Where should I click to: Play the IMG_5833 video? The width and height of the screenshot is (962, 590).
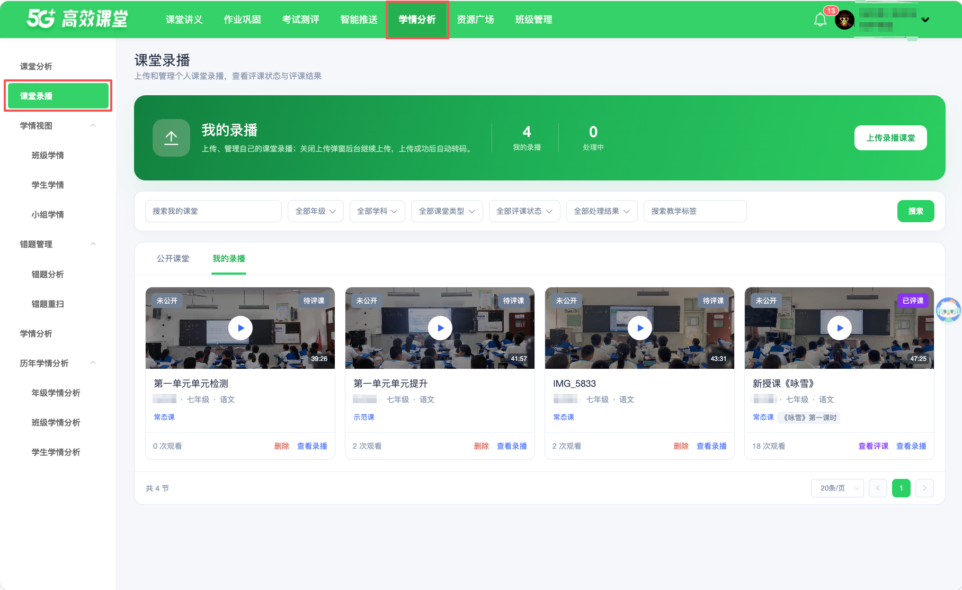tap(640, 328)
